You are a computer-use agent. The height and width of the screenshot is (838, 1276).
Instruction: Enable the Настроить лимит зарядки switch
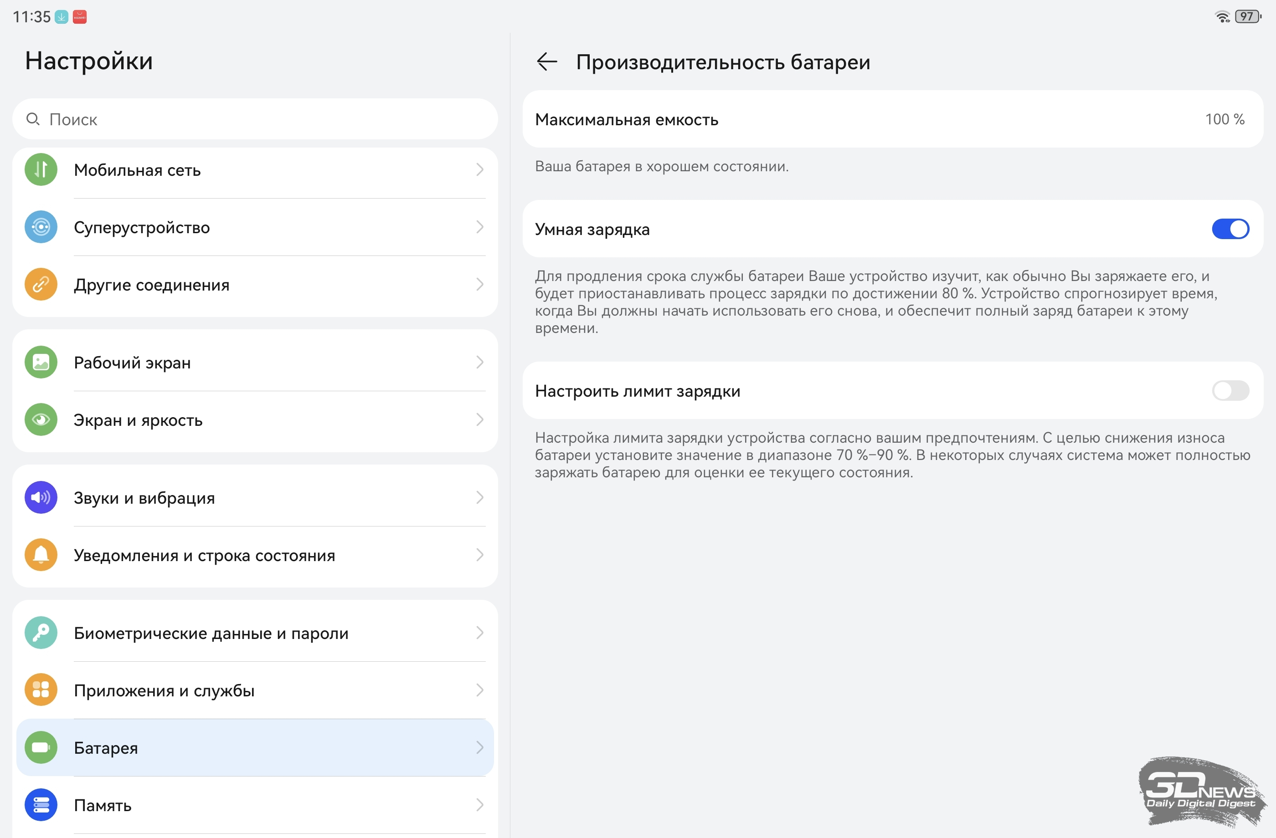pyautogui.click(x=1230, y=391)
